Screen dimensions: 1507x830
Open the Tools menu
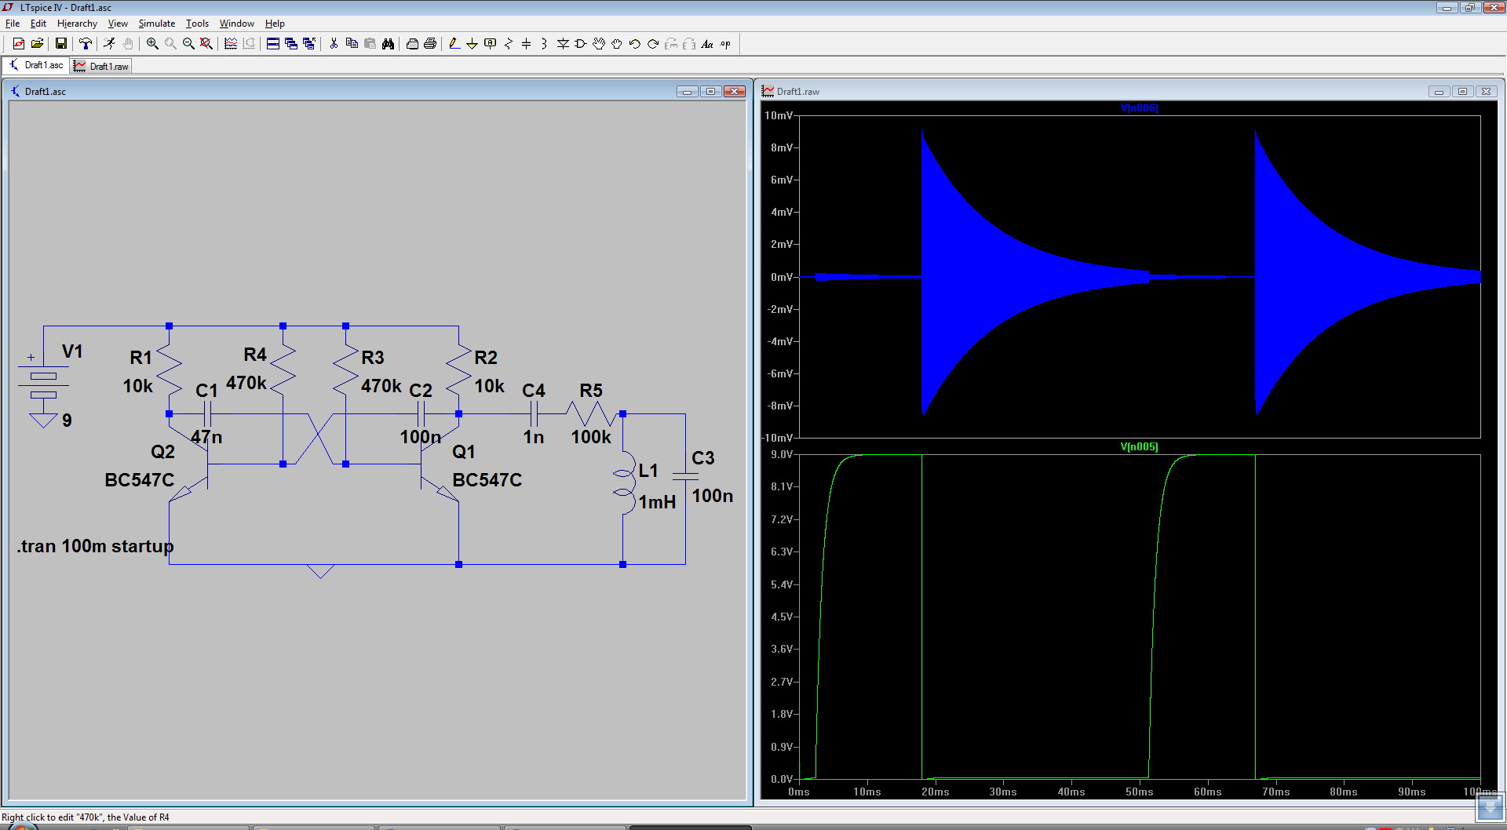[x=197, y=24]
